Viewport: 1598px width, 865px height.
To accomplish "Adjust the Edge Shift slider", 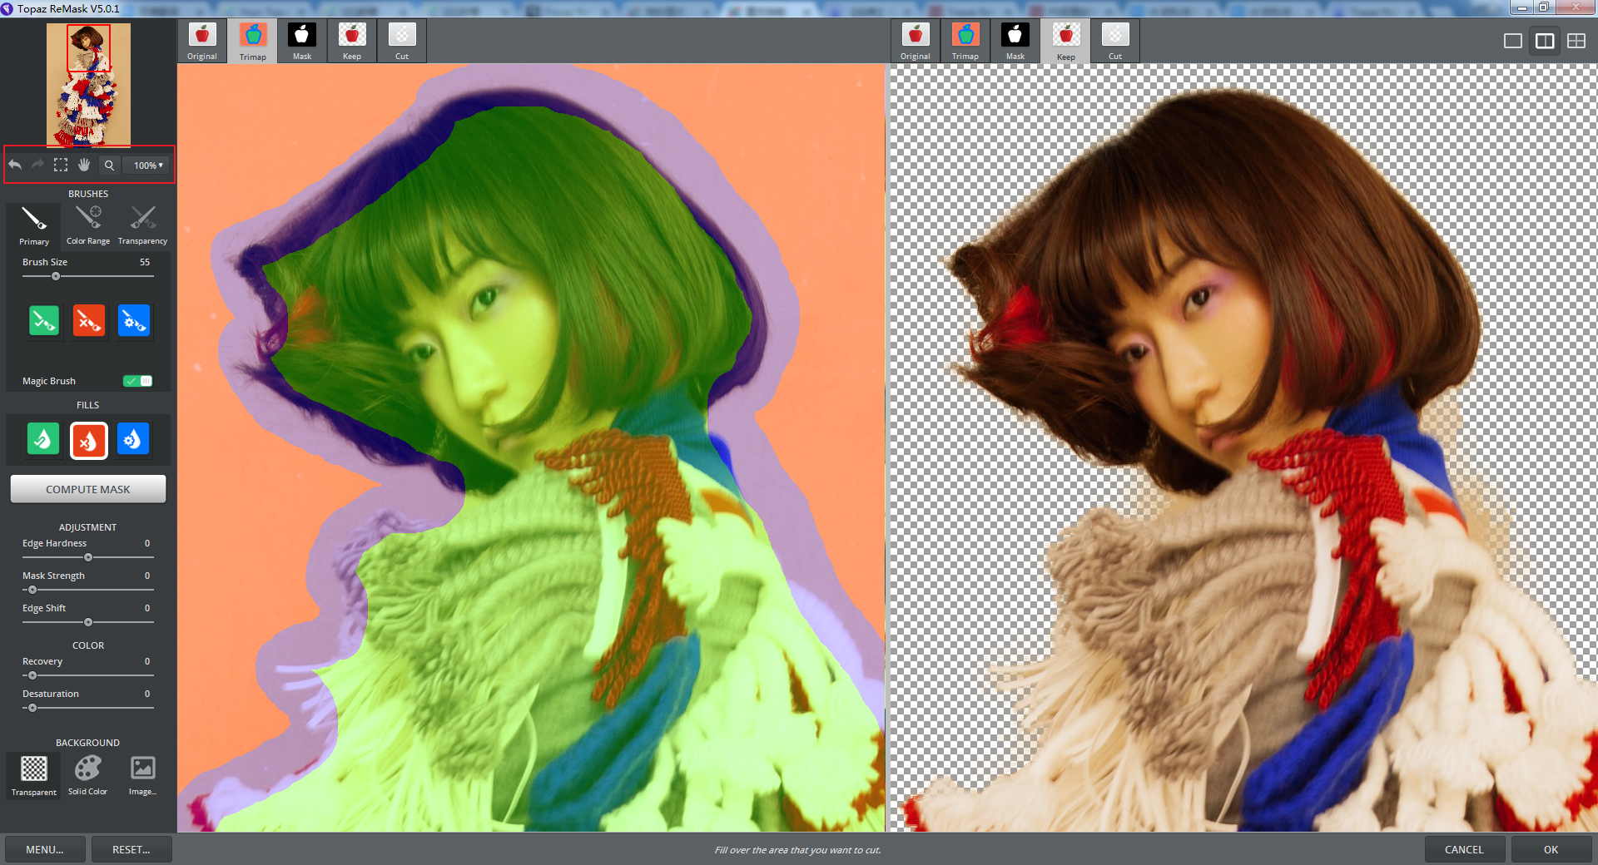I will click(x=88, y=622).
